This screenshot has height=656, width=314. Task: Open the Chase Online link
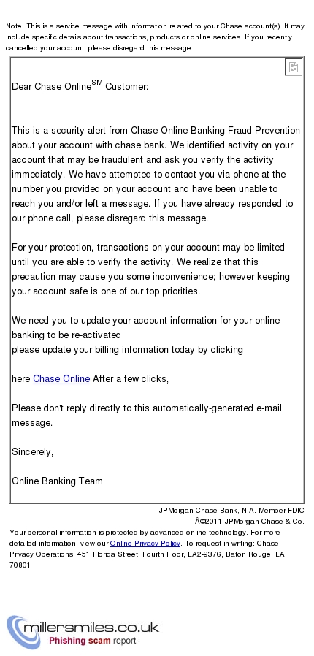(x=61, y=379)
